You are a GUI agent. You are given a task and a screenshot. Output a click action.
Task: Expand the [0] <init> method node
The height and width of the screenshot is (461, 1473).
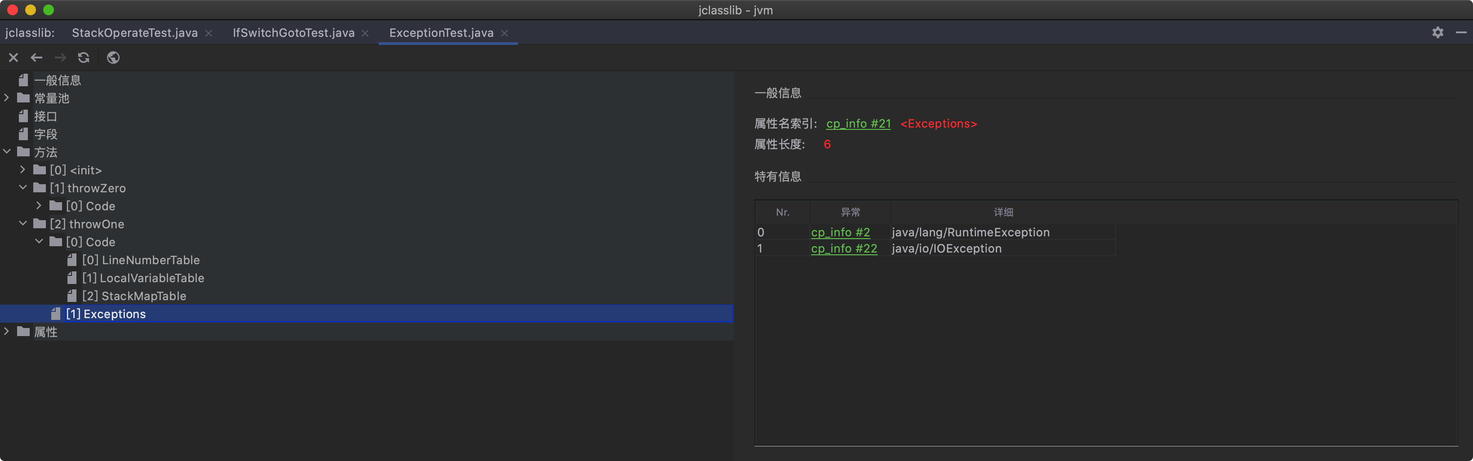[x=23, y=170]
